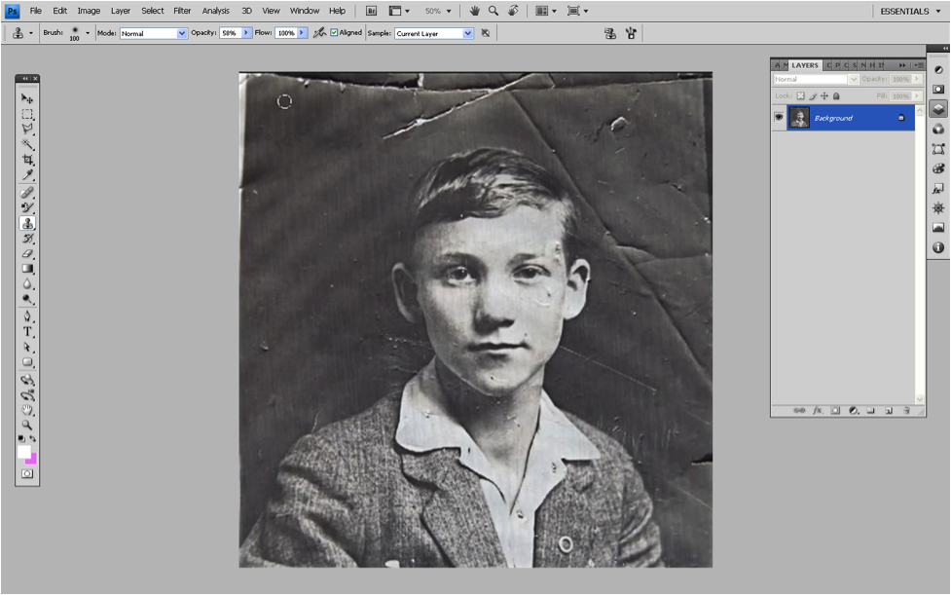The height and width of the screenshot is (595, 951).
Task: Delete layer using the trash icon
Action: (905, 411)
